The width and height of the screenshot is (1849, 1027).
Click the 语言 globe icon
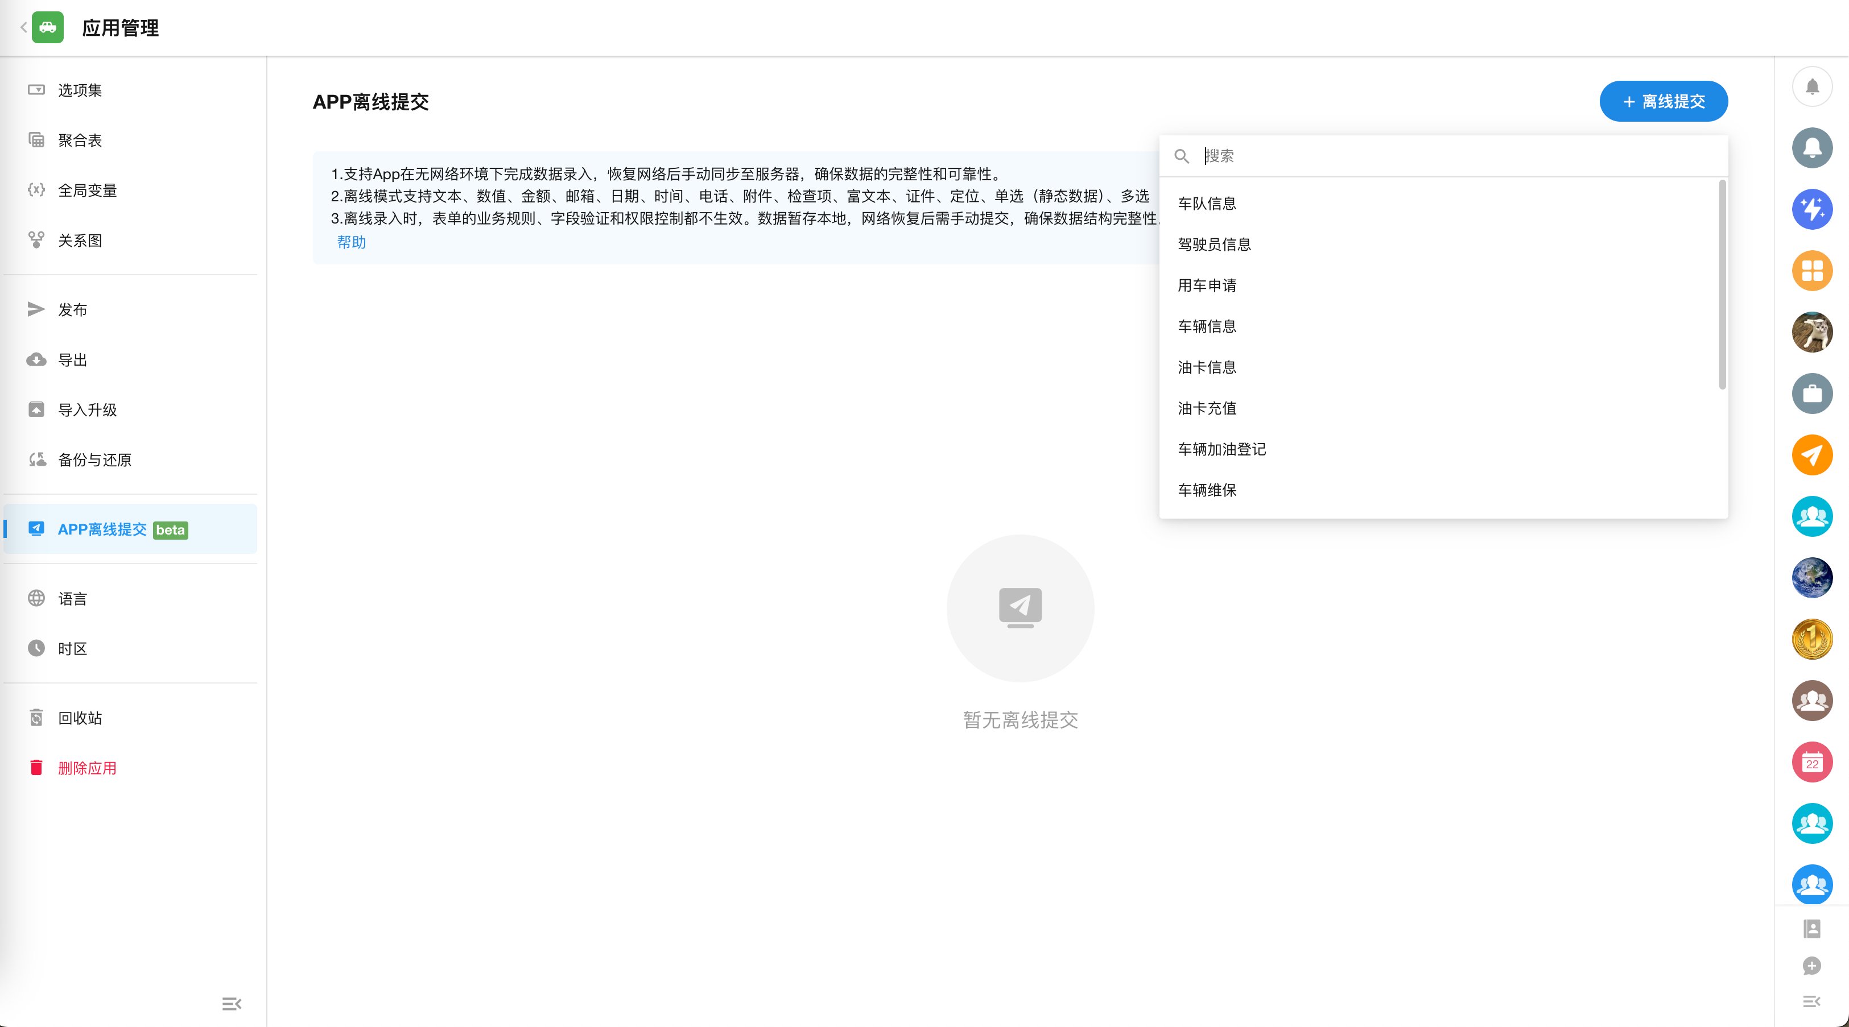pyautogui.click(x=36, y=598)
